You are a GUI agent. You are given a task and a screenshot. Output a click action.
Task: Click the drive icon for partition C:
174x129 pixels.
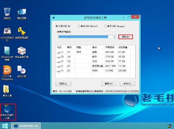pos(58,52)
